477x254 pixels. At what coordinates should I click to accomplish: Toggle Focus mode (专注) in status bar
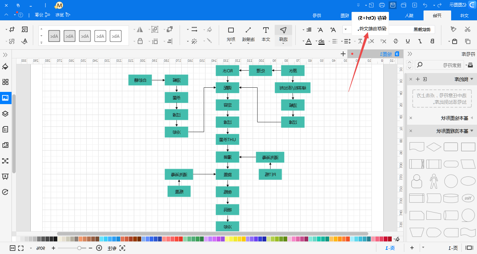coord(116,248)
